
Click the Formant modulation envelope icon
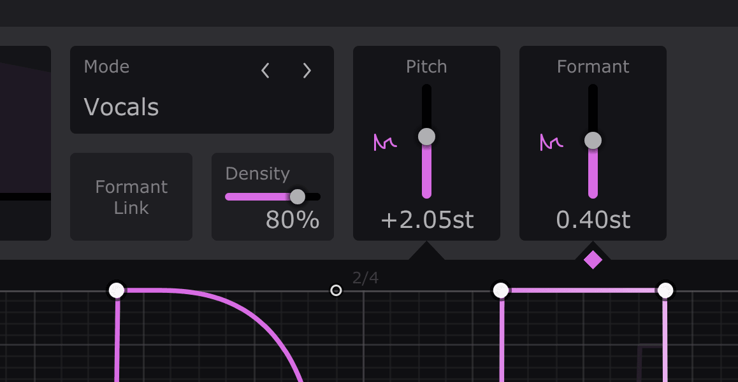click(551, 142)
